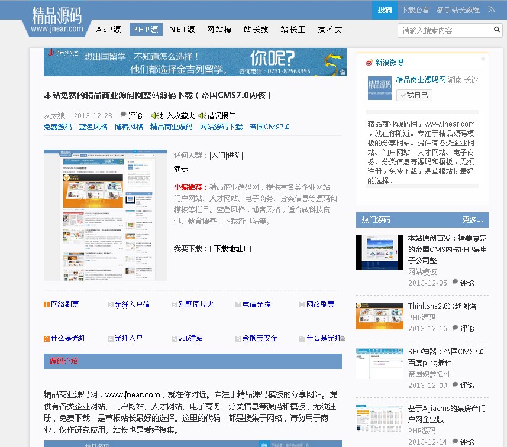This screenshot has height=447, width=507.
Task: Click the comment bubble icon beside 2013-12-14
Action: point(456,441)
